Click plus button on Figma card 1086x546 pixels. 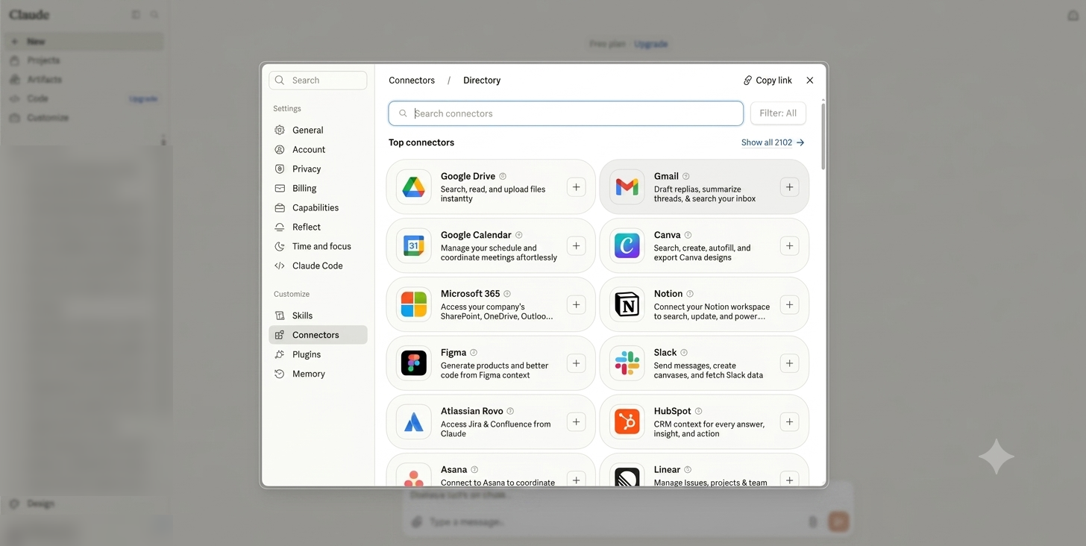pyautogui.click(x=576, y=363)
